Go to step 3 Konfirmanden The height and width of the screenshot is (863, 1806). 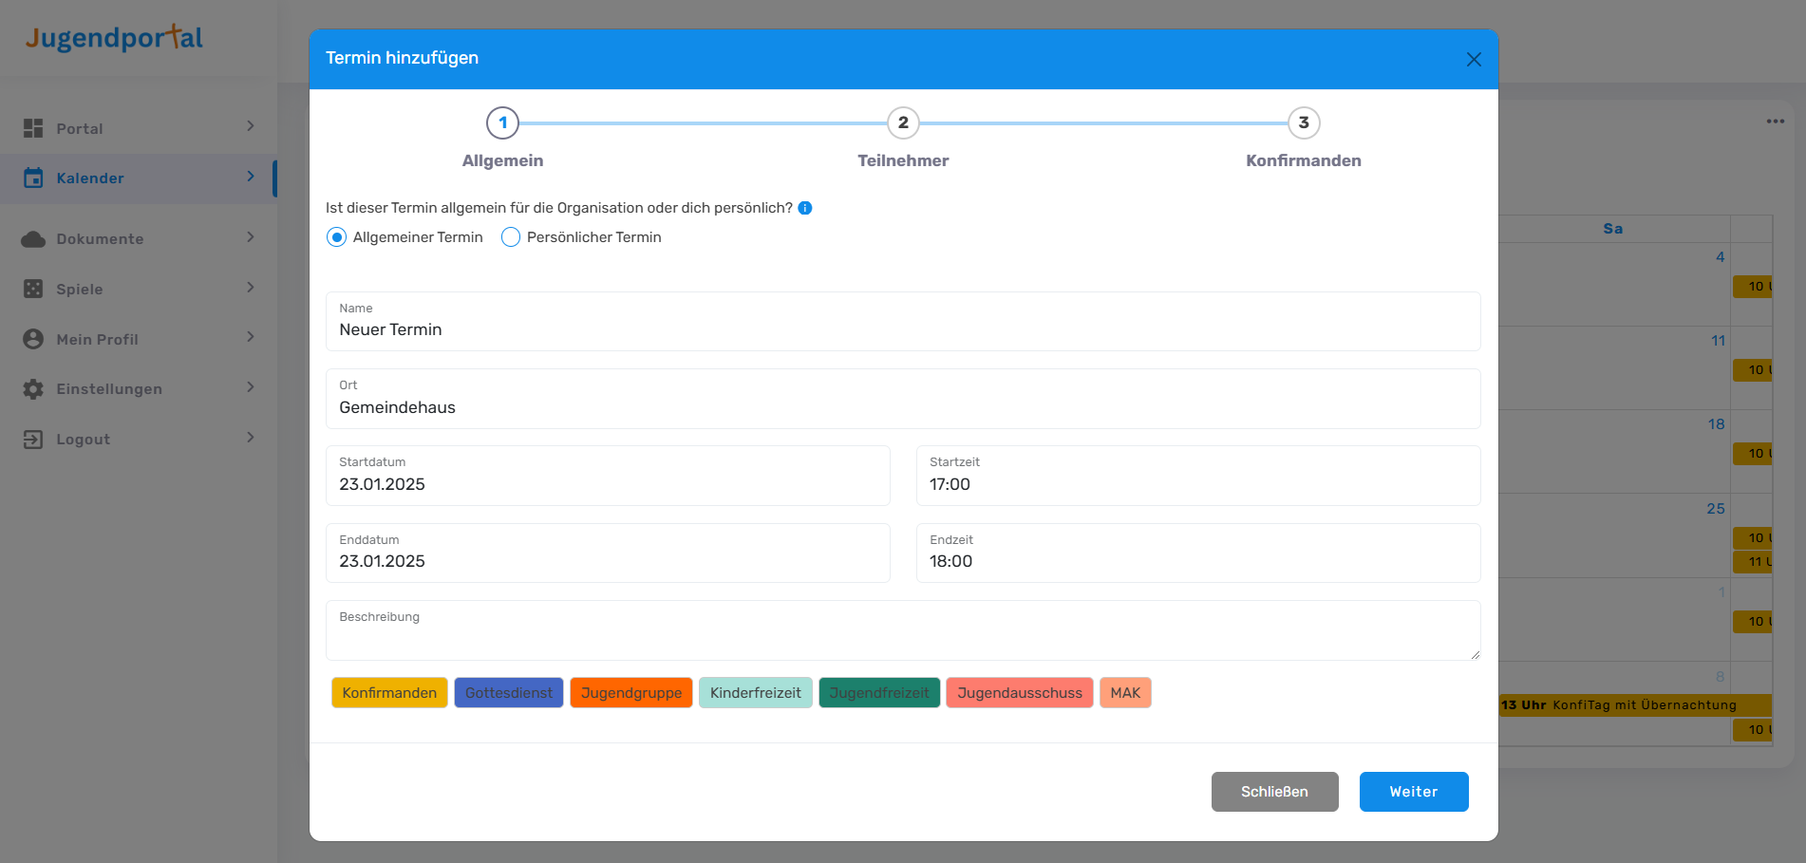pos(1304,122)
